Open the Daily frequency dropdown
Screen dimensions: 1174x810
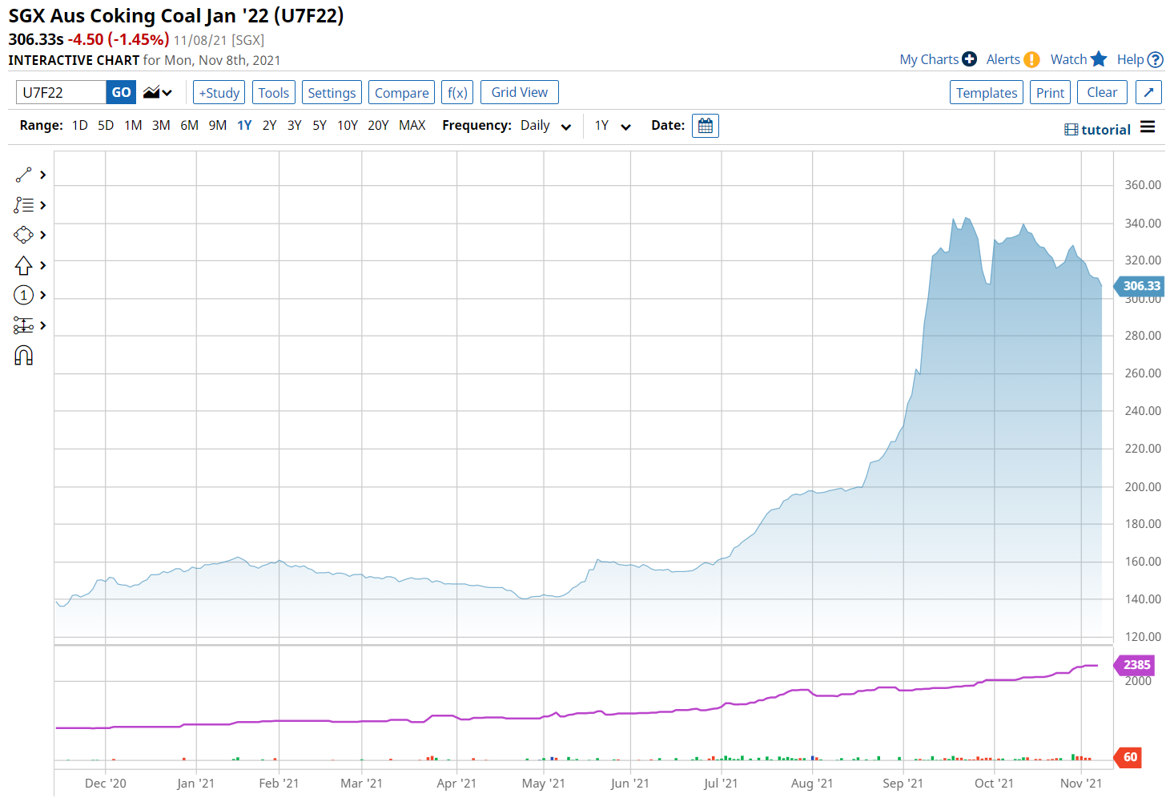click(x=545, y=126)
